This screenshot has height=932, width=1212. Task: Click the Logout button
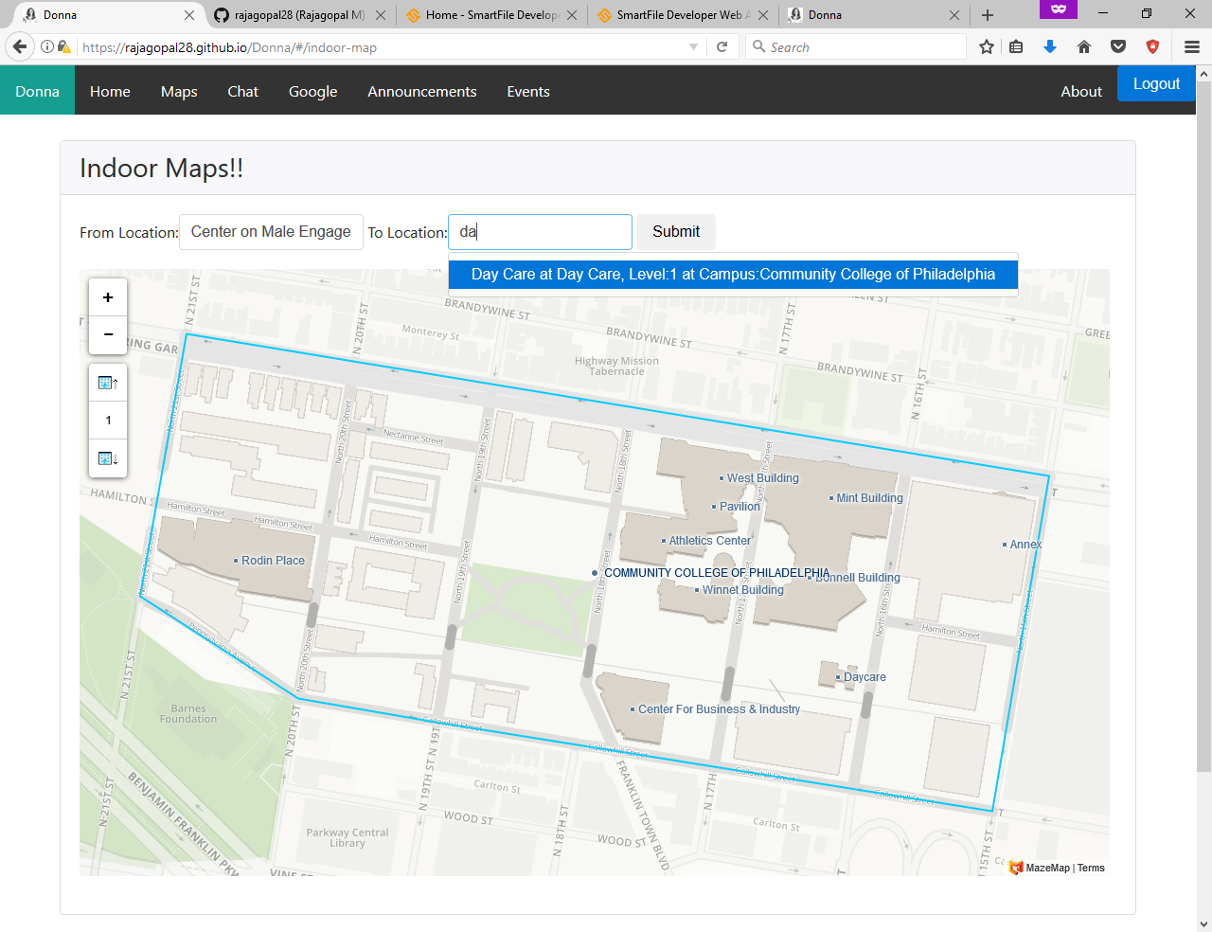coord(1156,83)
